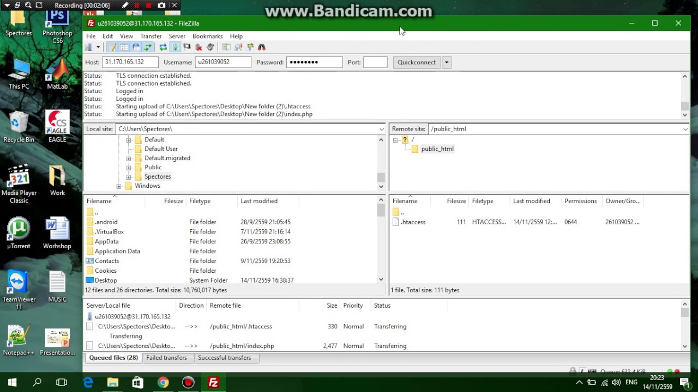Expand the Default folder in local tree

click(129, 140)
